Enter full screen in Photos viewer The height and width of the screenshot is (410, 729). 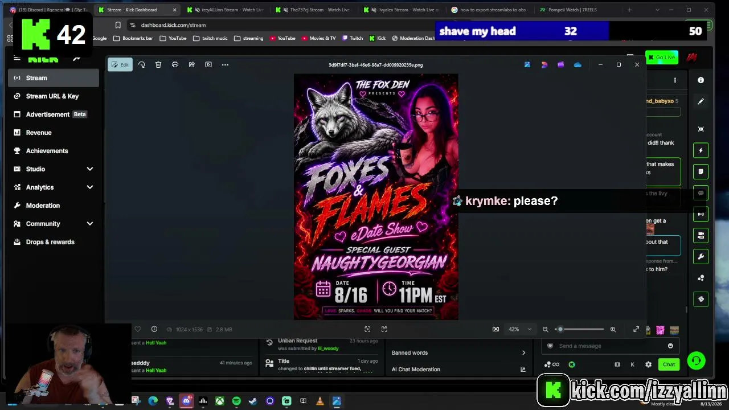click(636, 329)
